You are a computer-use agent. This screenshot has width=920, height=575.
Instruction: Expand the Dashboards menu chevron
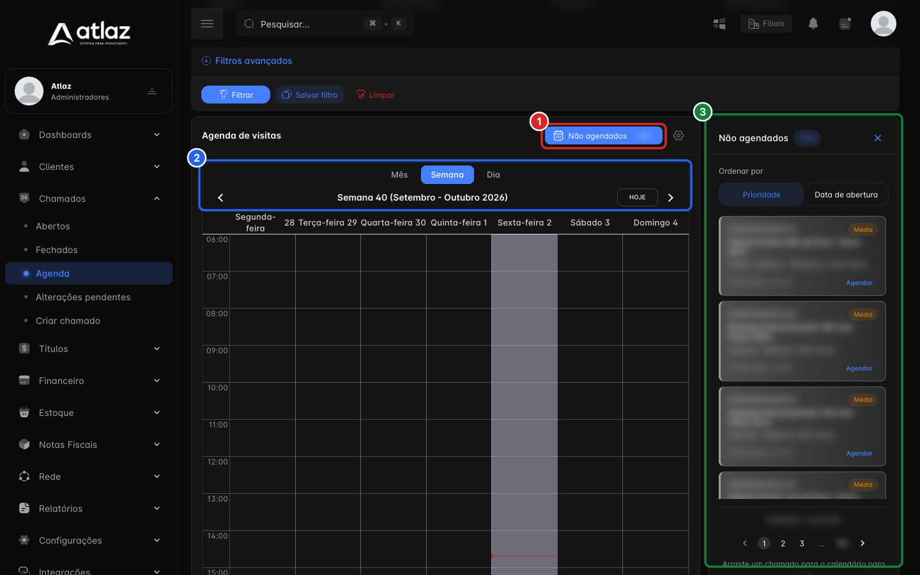(x=157, y=135)
